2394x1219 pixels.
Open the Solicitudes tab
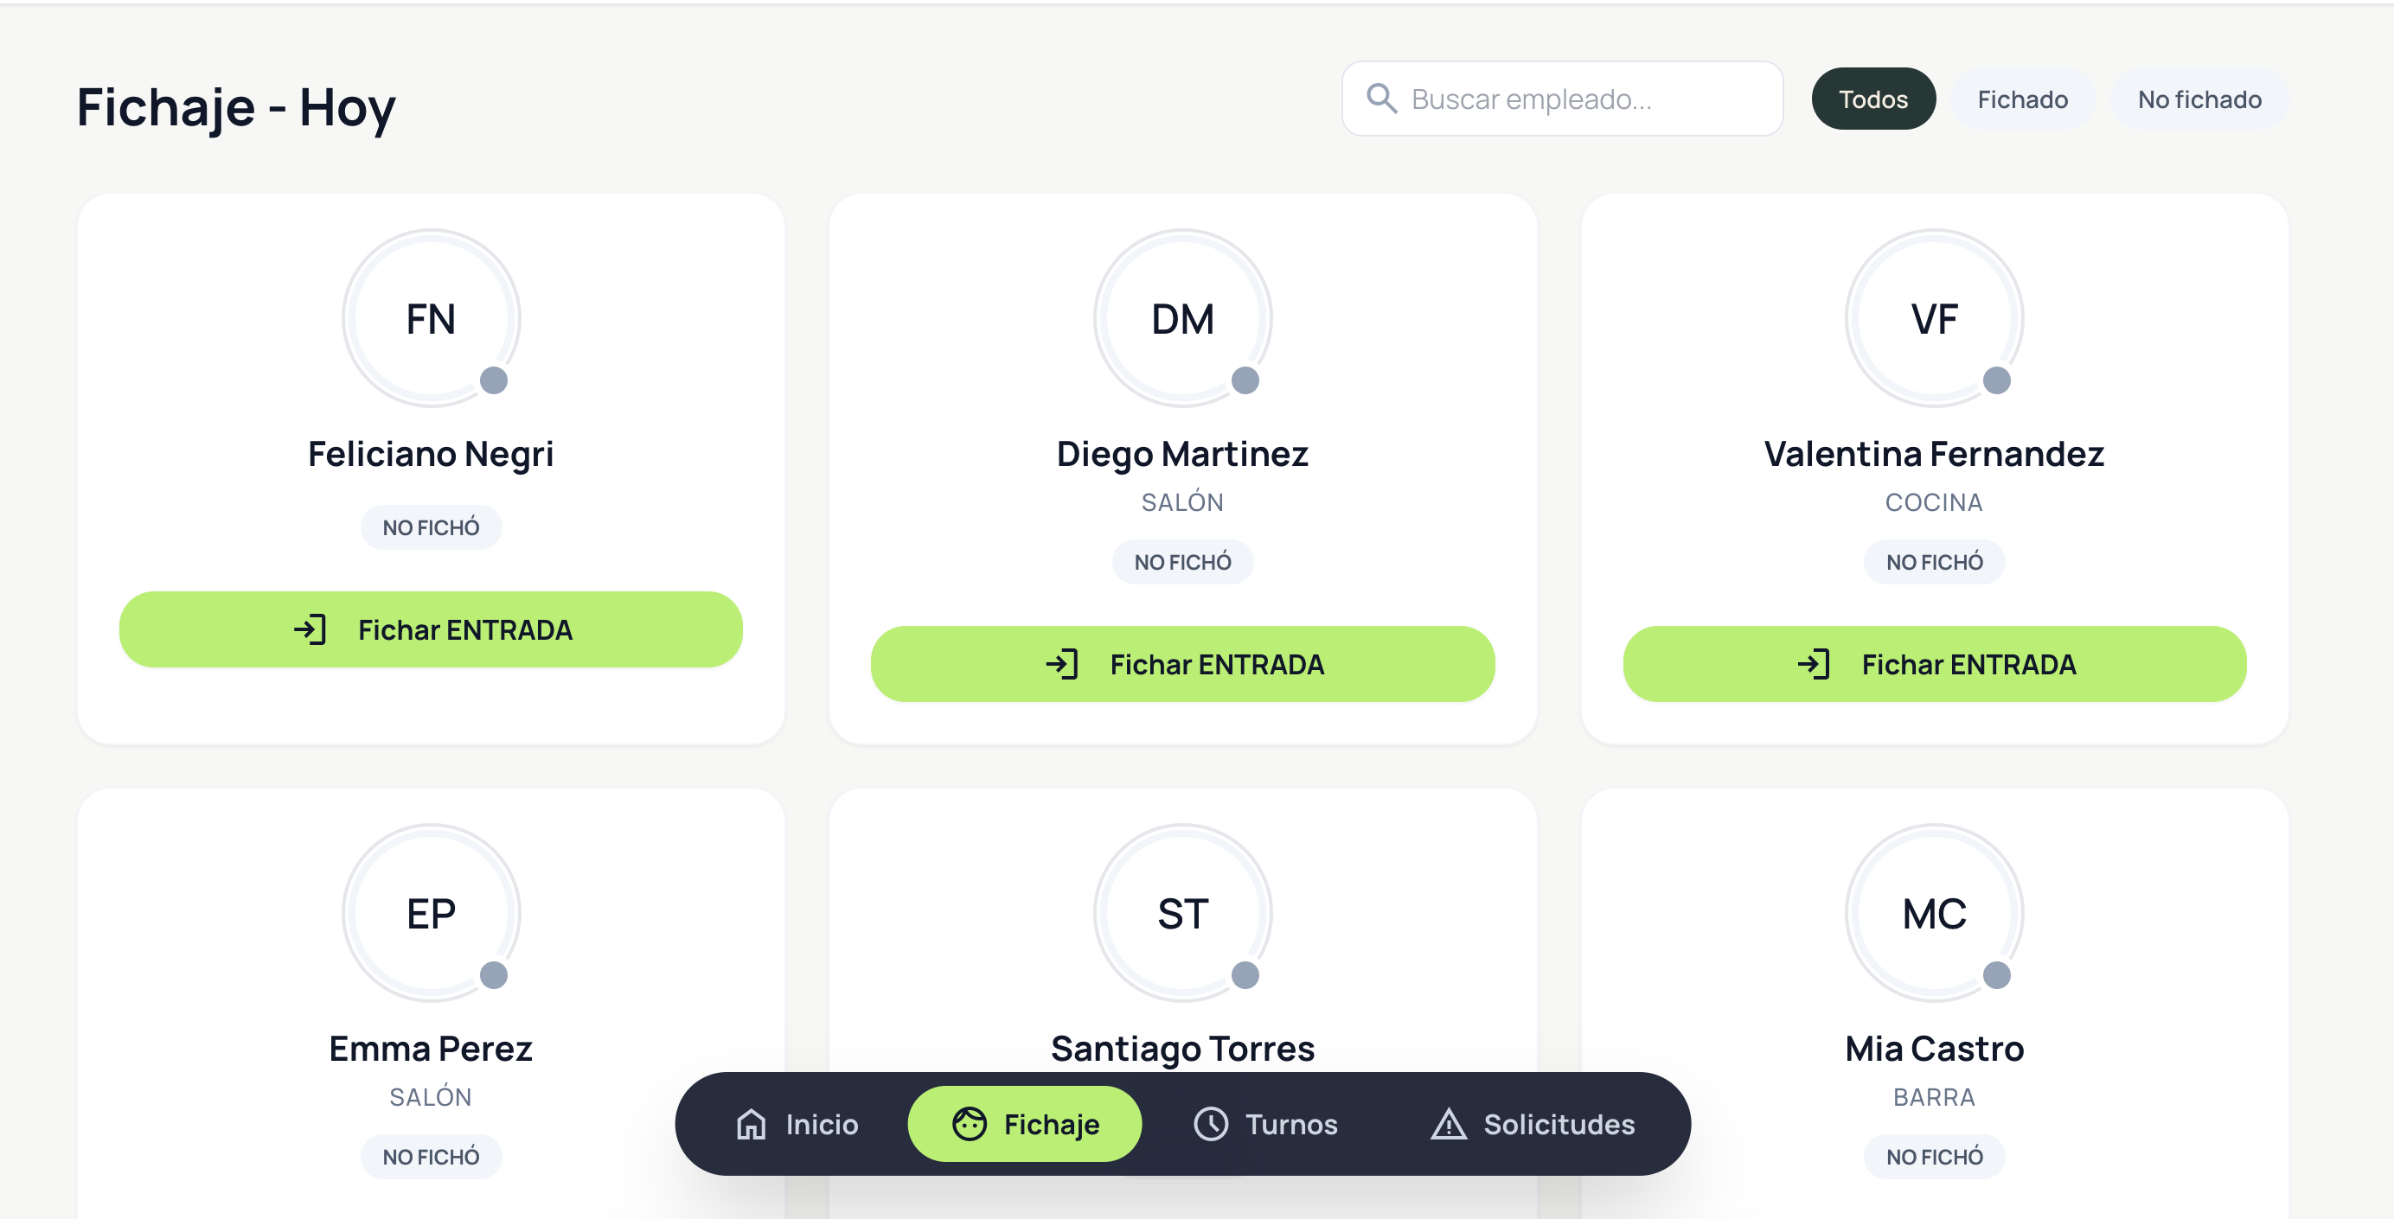[x=1533, y=1124]
